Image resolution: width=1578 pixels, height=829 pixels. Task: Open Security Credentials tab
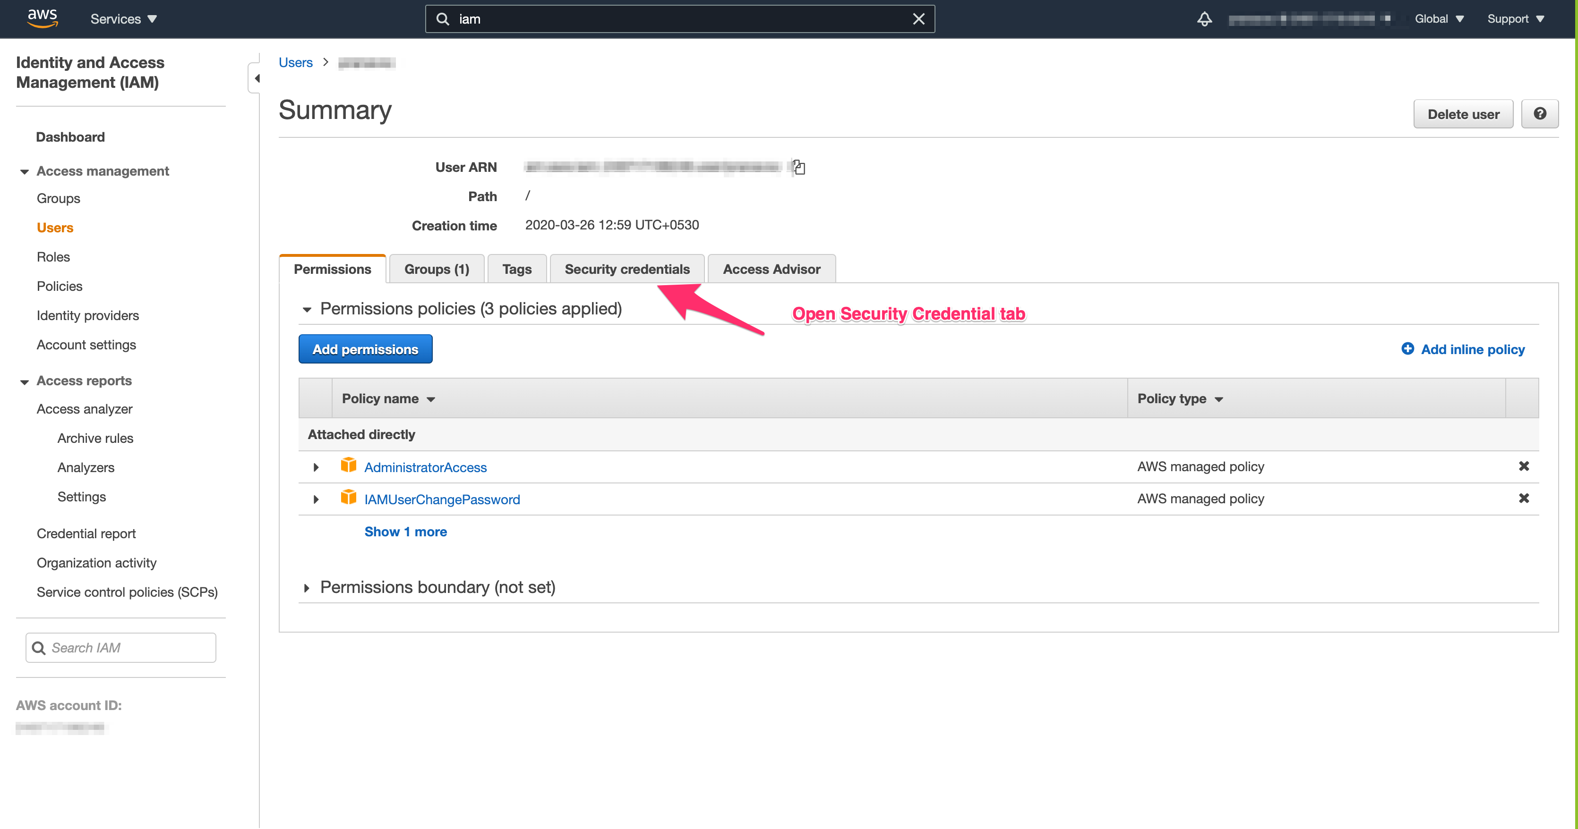627,269
